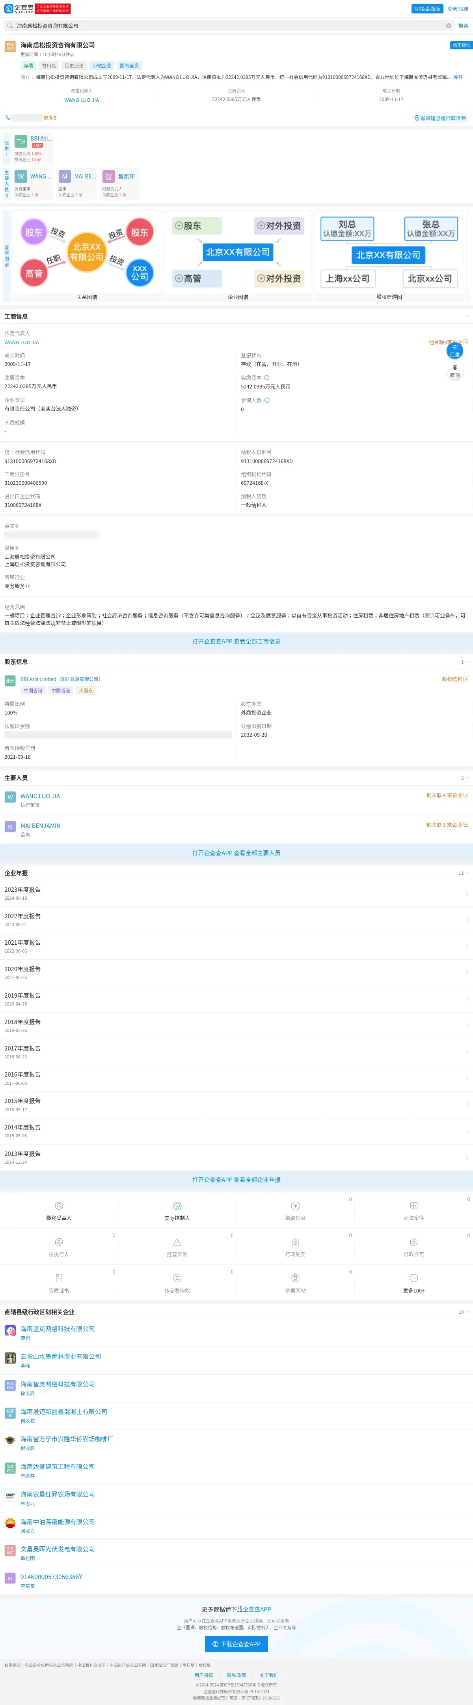Click the 切换桌面版 button
This screenshot has height=1705, width=473.
click(427, 9)
